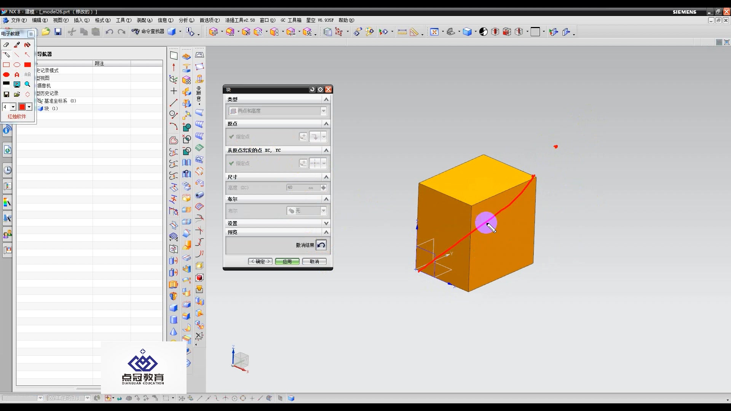Open the 插入 menu
The height and width of the screenshot is (411, 731).
[81, 20]
